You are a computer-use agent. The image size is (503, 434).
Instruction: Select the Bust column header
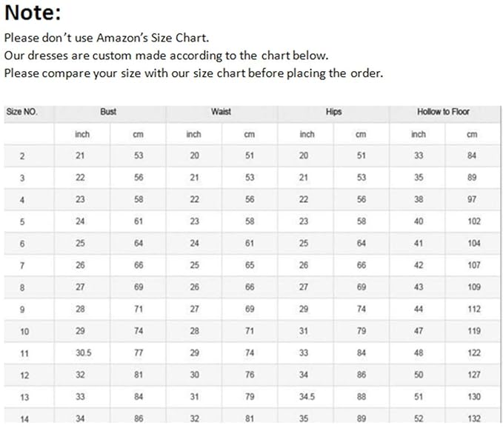108,112
